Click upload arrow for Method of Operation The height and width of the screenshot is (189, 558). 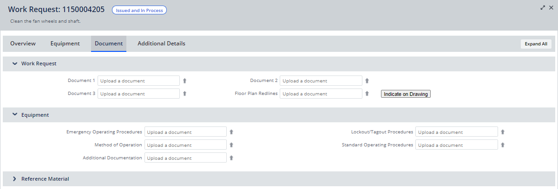(x=231, y=145)
